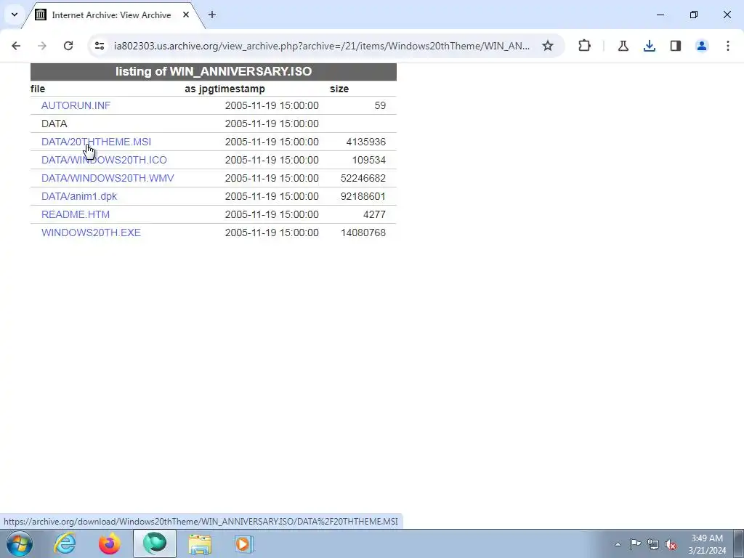744x558 pixels.
Task: Open DATA/anim1.dpk link
Action: click(78, 196)
